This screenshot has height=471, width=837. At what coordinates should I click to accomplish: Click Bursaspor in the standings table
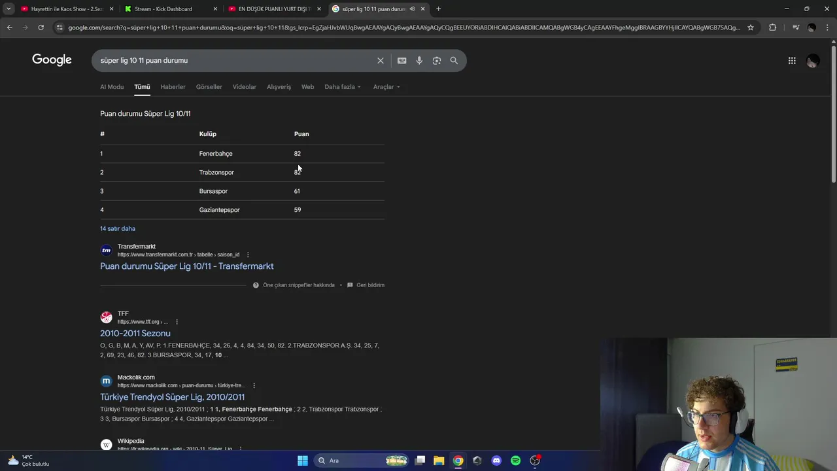[x=213, y=191]
